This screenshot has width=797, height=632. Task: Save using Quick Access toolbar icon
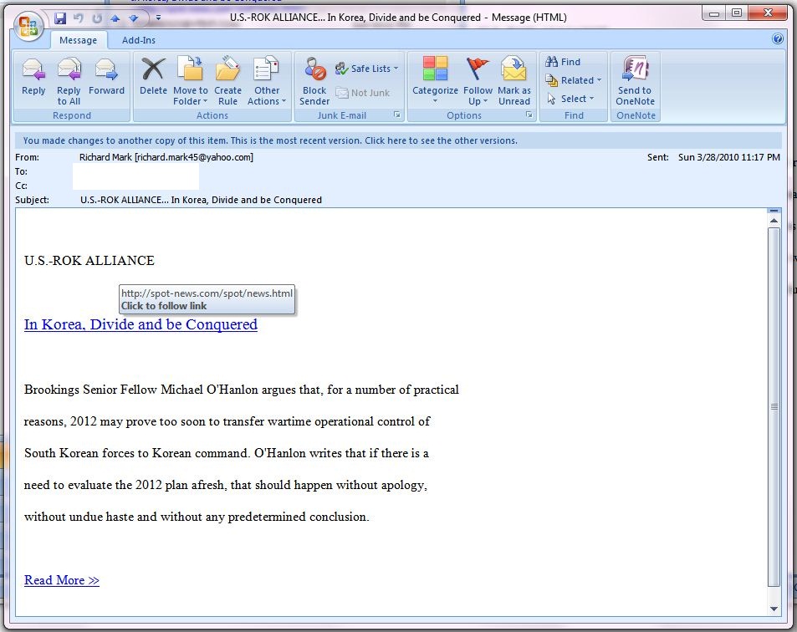click(60, 18)
